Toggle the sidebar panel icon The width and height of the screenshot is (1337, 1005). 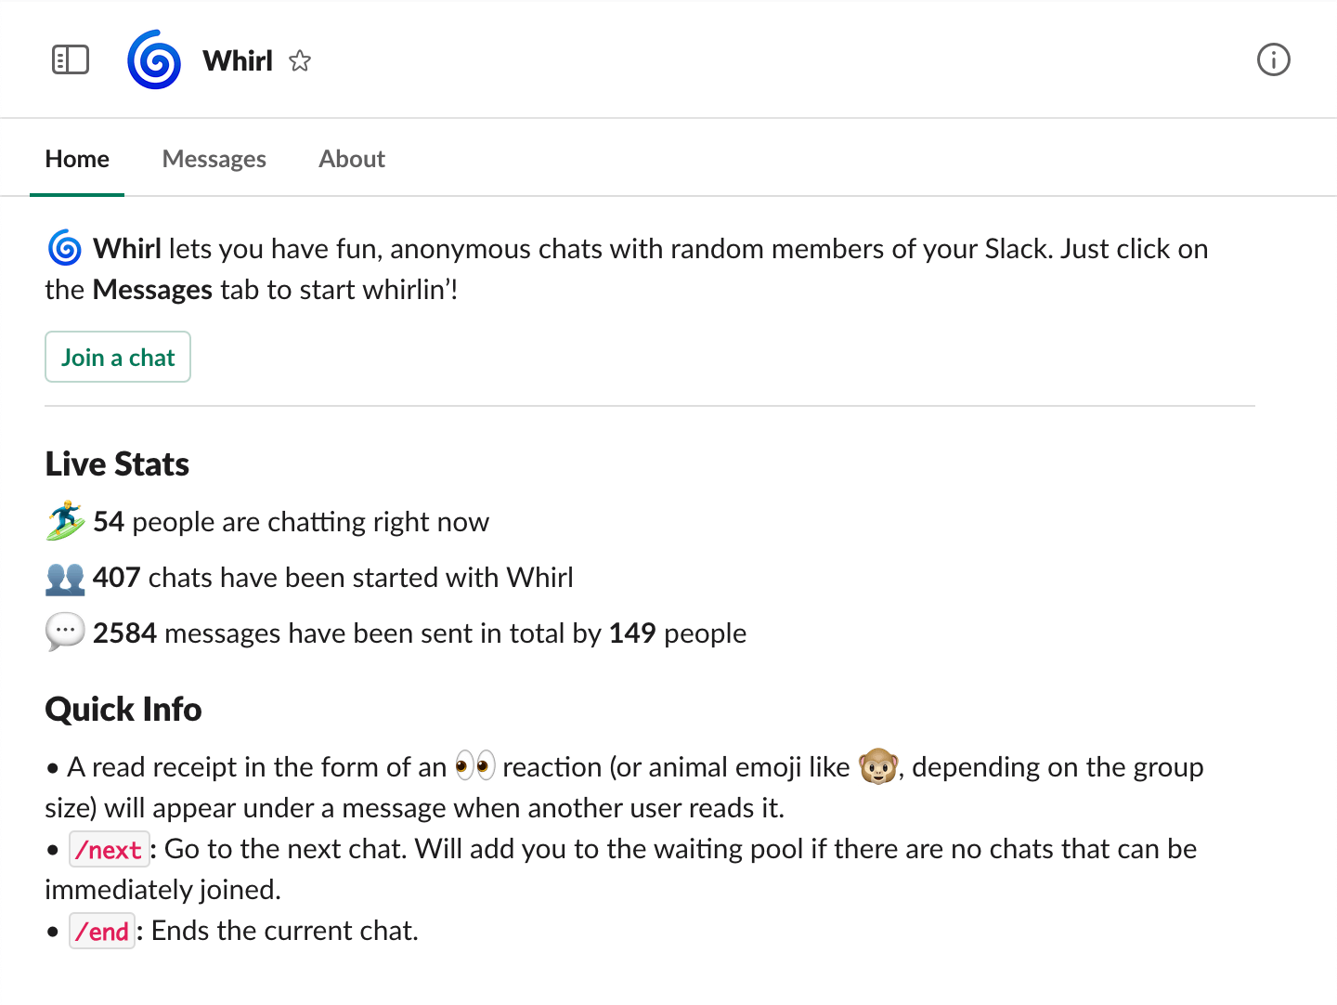coord(71,60)
